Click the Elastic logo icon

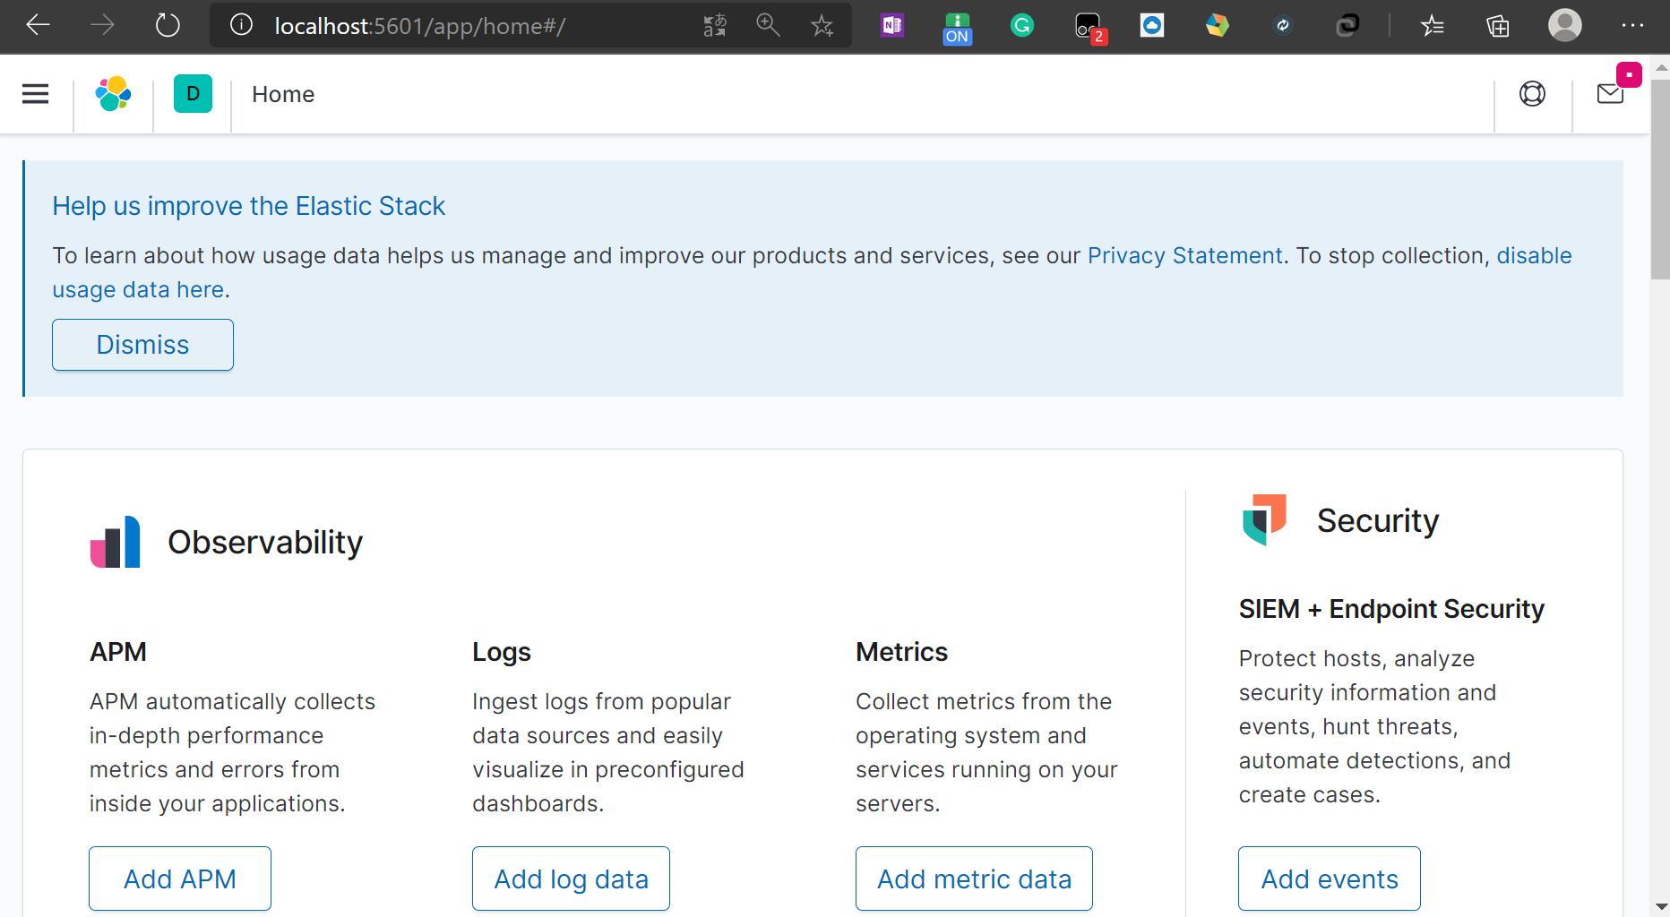pos(114,94)
